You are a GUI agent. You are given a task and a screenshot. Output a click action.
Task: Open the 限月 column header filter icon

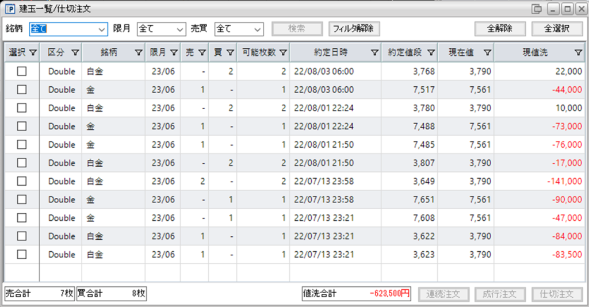174,52
